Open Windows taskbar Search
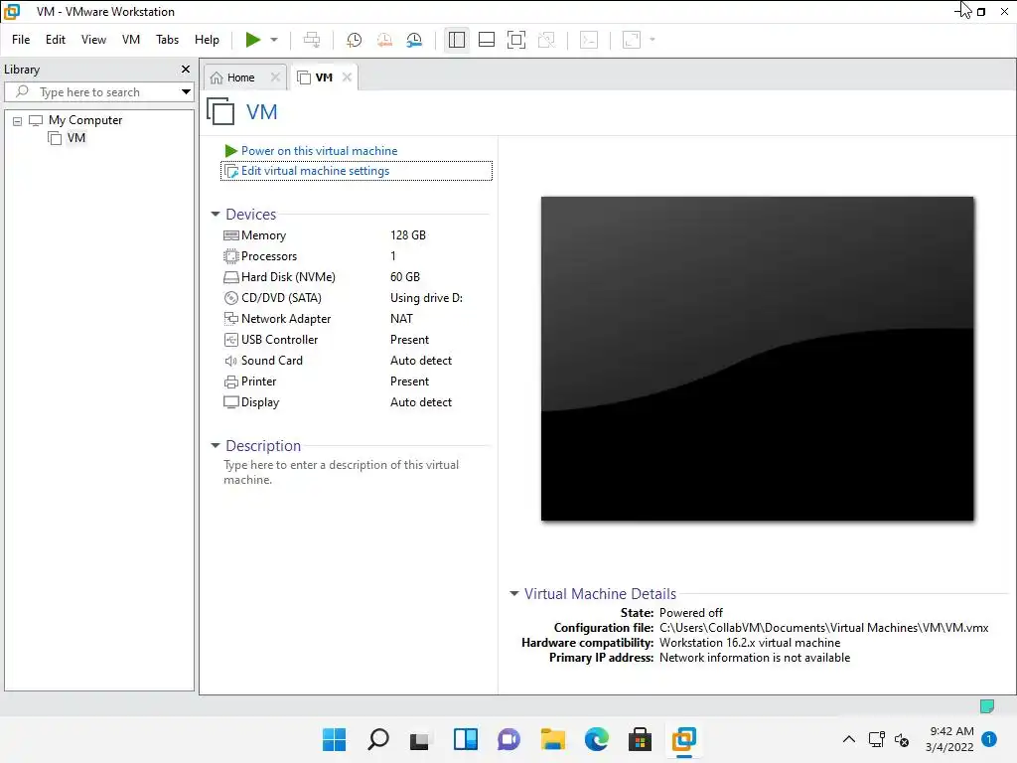This screenshot has width=1017, height=763. 378,739
